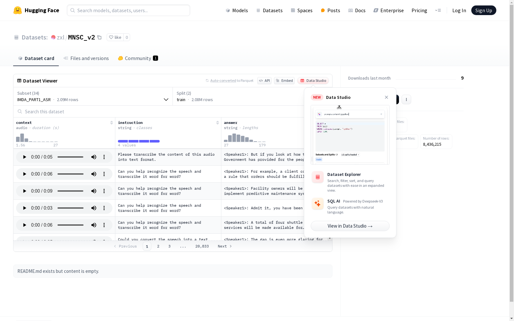Click the Datasets: breadcrumb label
The width and height of the screenshot is (514, 321).
point(35,37)
